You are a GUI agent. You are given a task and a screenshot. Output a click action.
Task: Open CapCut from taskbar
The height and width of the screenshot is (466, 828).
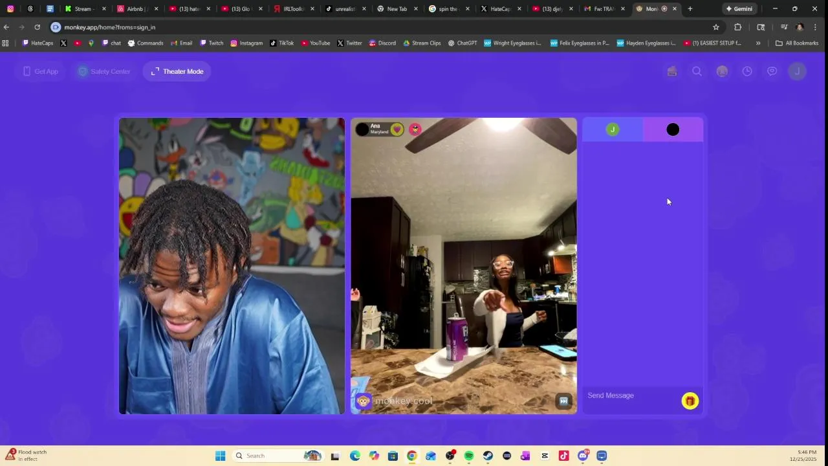coord(545,456)
